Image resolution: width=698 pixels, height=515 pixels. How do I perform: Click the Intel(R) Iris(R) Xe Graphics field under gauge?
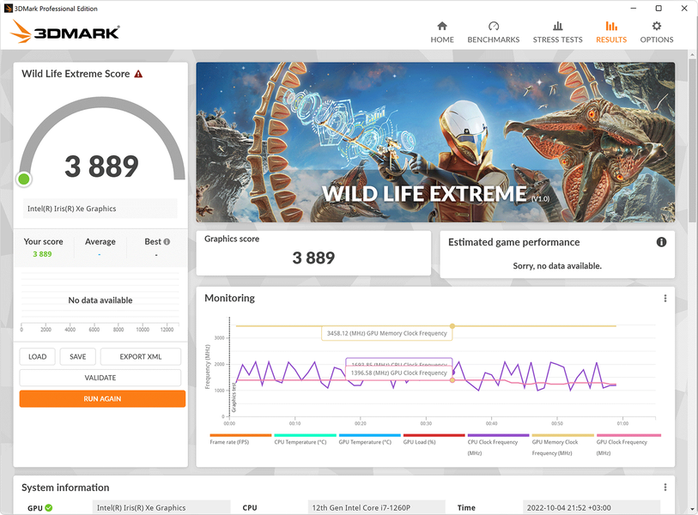point(100,209)
